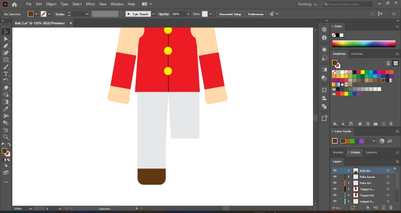Hide the Kaki kiri layer
Image resolution: width=401 pixels, height=213 pixels.
point(335,171)
